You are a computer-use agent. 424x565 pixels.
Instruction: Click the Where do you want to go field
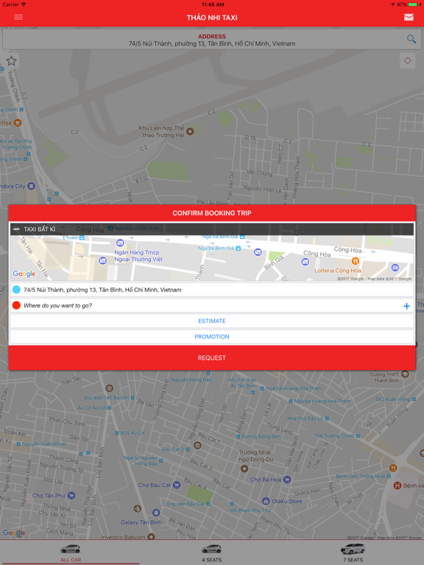(x=212, y=305)
